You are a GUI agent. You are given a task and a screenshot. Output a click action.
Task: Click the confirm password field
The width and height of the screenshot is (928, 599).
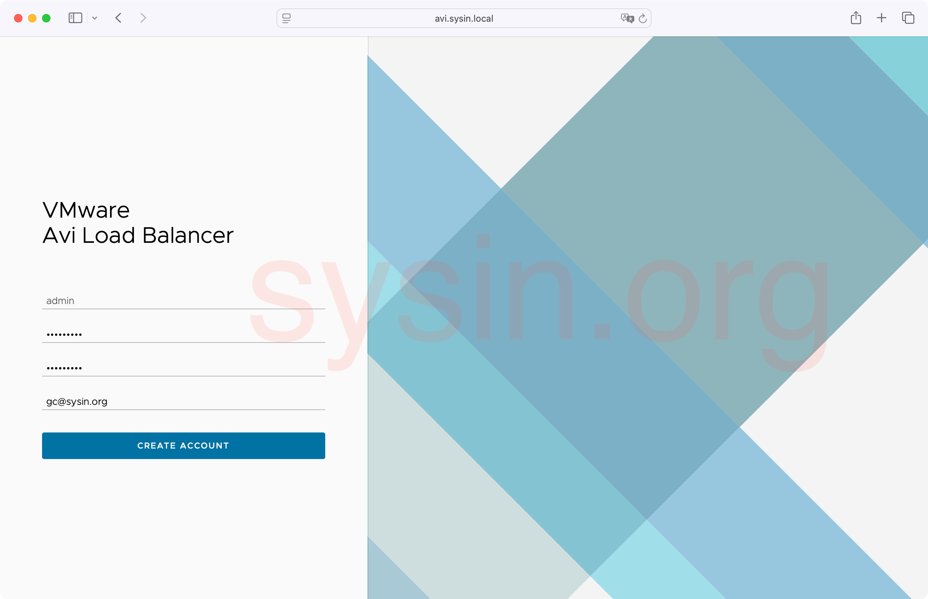pyautogui.click(x=183, y=368)
